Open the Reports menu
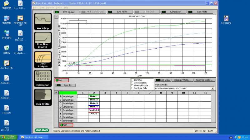250x140 pixels. coord(50,7)
